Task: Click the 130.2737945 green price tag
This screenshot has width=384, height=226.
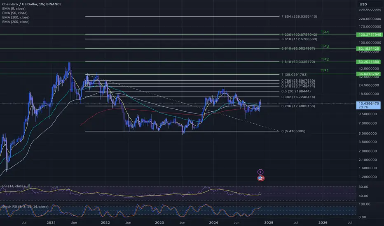Action: 369,35
